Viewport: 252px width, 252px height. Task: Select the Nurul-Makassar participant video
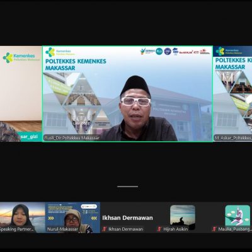(72, 217)
